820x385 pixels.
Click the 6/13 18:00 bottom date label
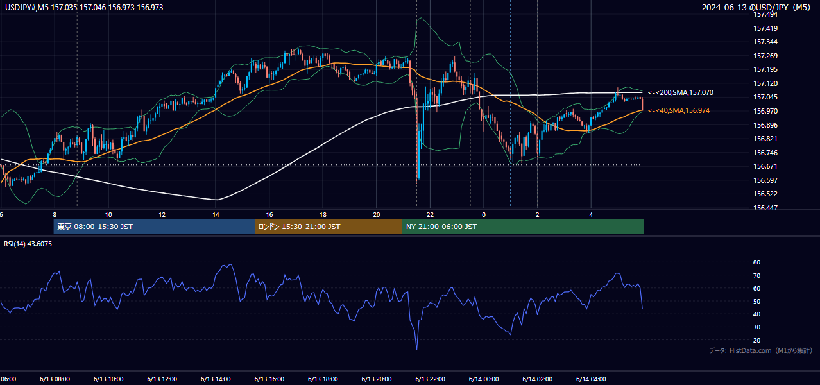pyautogui.click(x=323, y=379)
